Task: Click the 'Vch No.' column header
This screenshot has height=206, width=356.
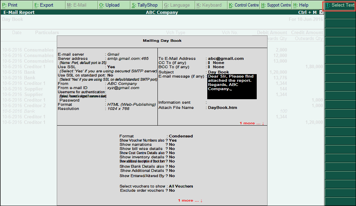Action: tap(230, 32)
